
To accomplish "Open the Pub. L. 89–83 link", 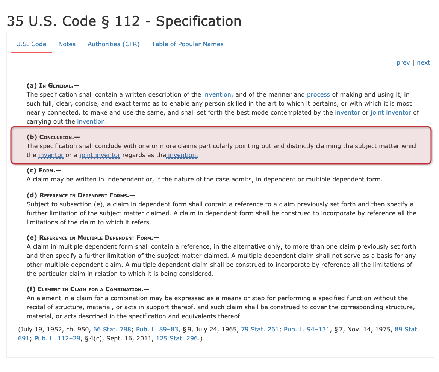I will point(157,329).
